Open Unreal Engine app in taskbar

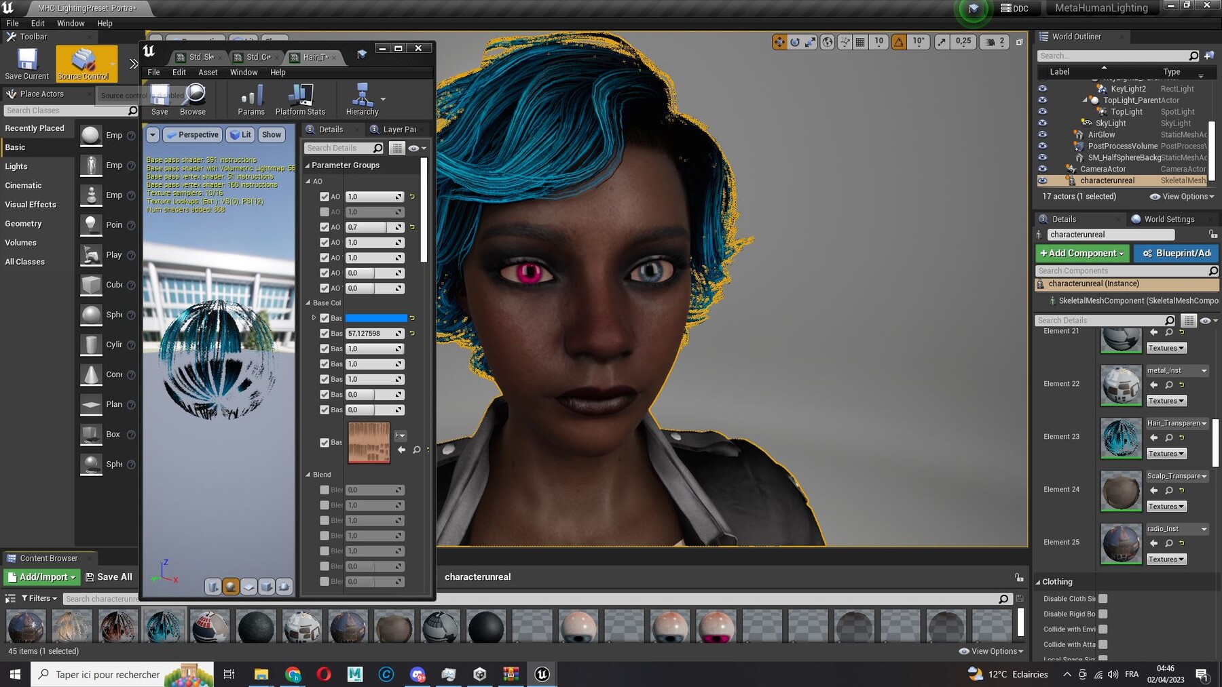(x=542, y=674)
